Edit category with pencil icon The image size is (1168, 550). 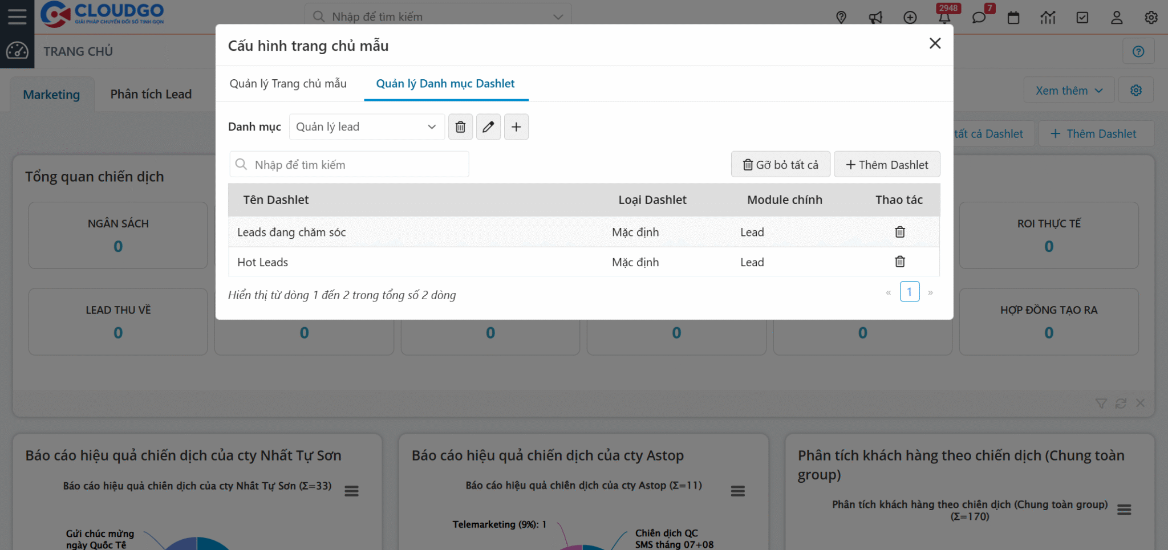(488, 127)
